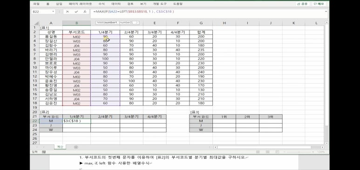Click the macro record icon in status bar
The width and height of the screenshot is (360, 170).
click(x=43, y=152)
